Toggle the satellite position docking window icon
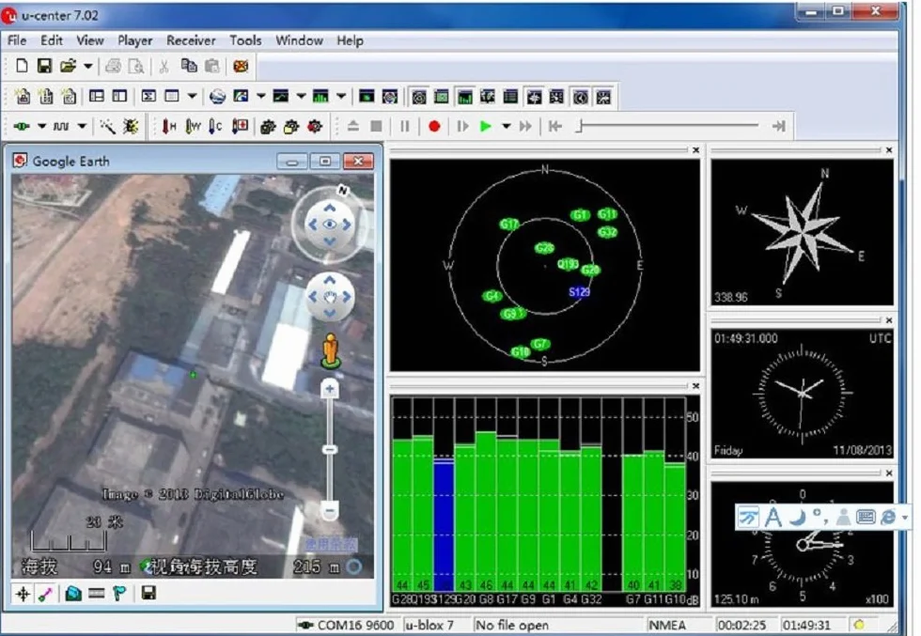 [419, 97]
